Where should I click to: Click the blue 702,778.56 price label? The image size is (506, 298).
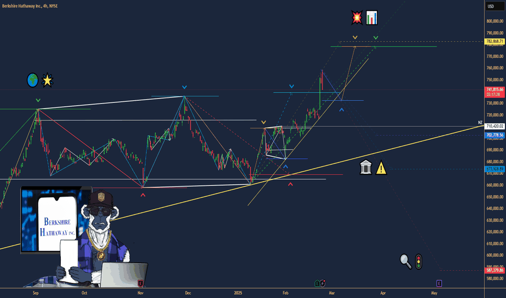click(x=495, y=135)
